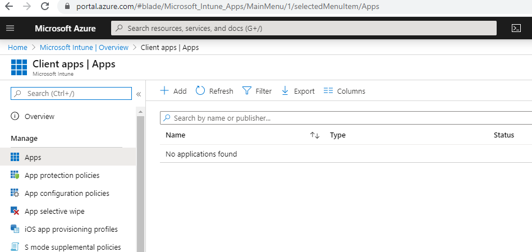Focus the Search by name or publisher field
The height and width of the screenshot is (252, 532).
346,118
